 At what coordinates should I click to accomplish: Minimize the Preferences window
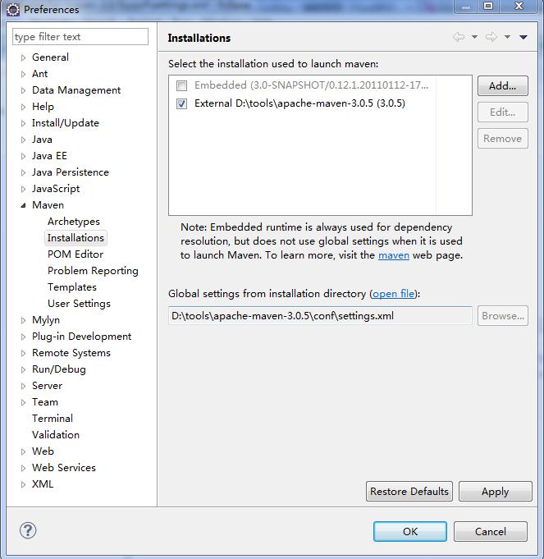pyautogui.click(x=465, y=6)
